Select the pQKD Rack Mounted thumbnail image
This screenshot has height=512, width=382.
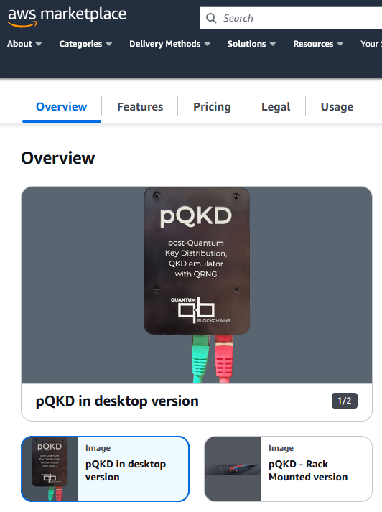[233, 469]
